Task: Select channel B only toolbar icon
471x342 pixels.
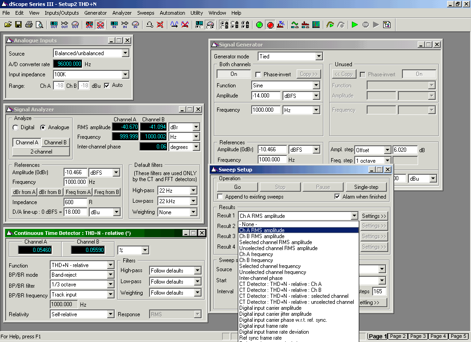Action: click(235, 25)
